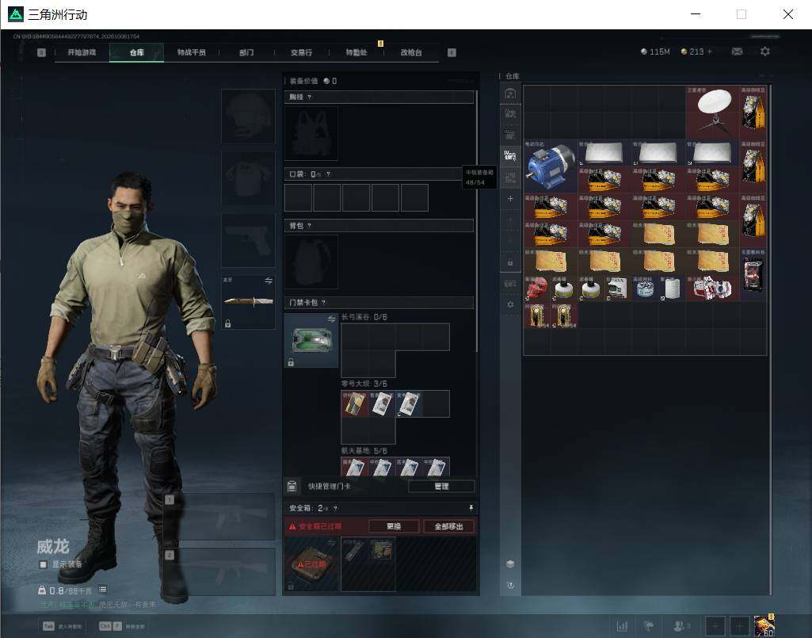Switch to the 特战干员 tab

click(192, 52)
